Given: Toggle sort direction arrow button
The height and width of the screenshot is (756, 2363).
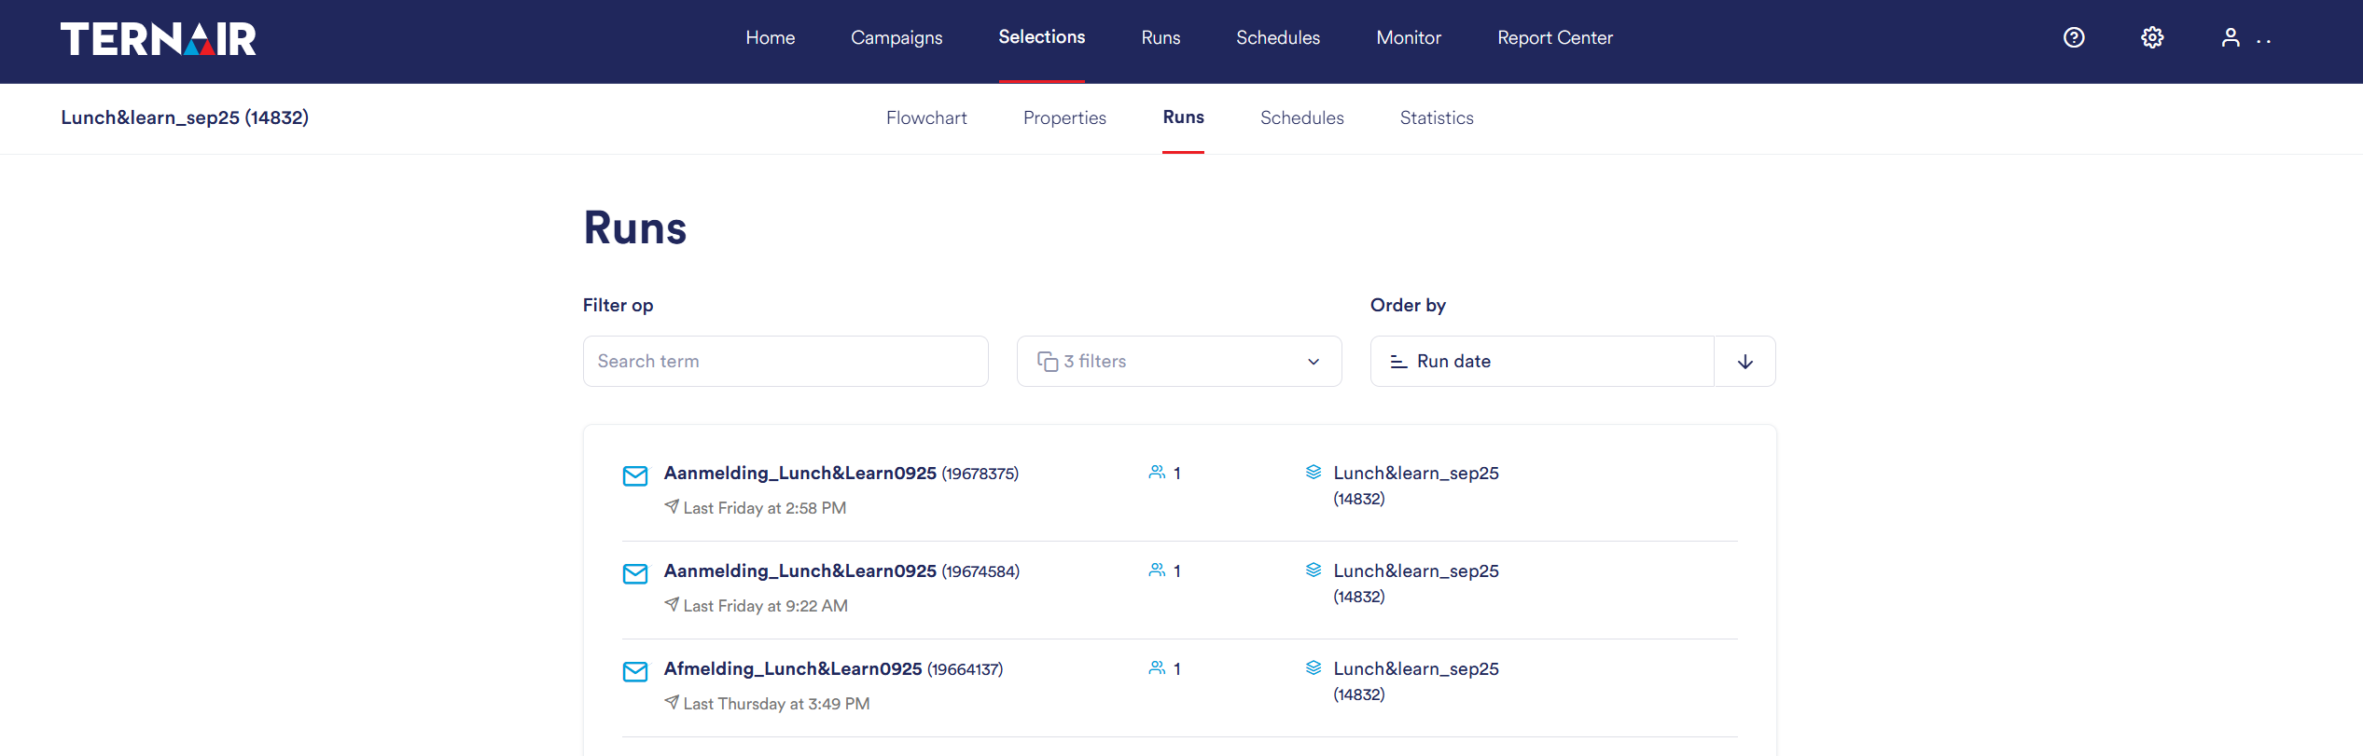Looking at the screenshot, I should click(1744, 362).
